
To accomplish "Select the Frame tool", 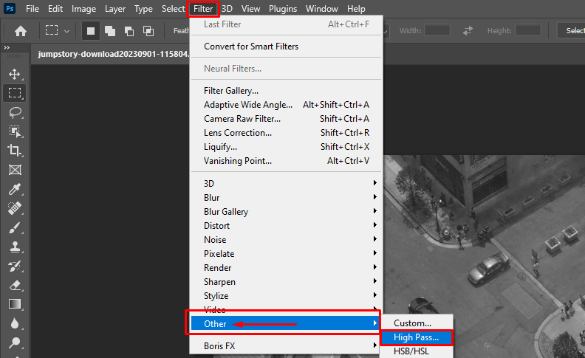I will point(15,170).
